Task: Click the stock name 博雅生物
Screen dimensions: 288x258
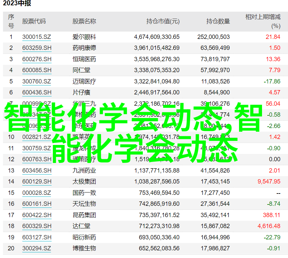Action: 84,248
